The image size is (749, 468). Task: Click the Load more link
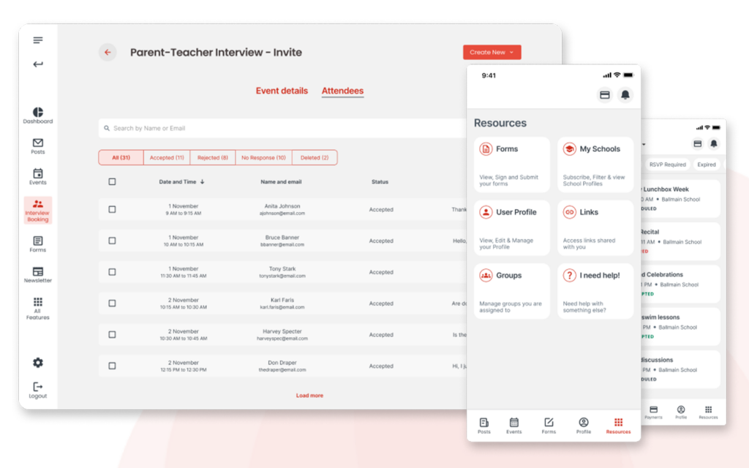(309, 396)
